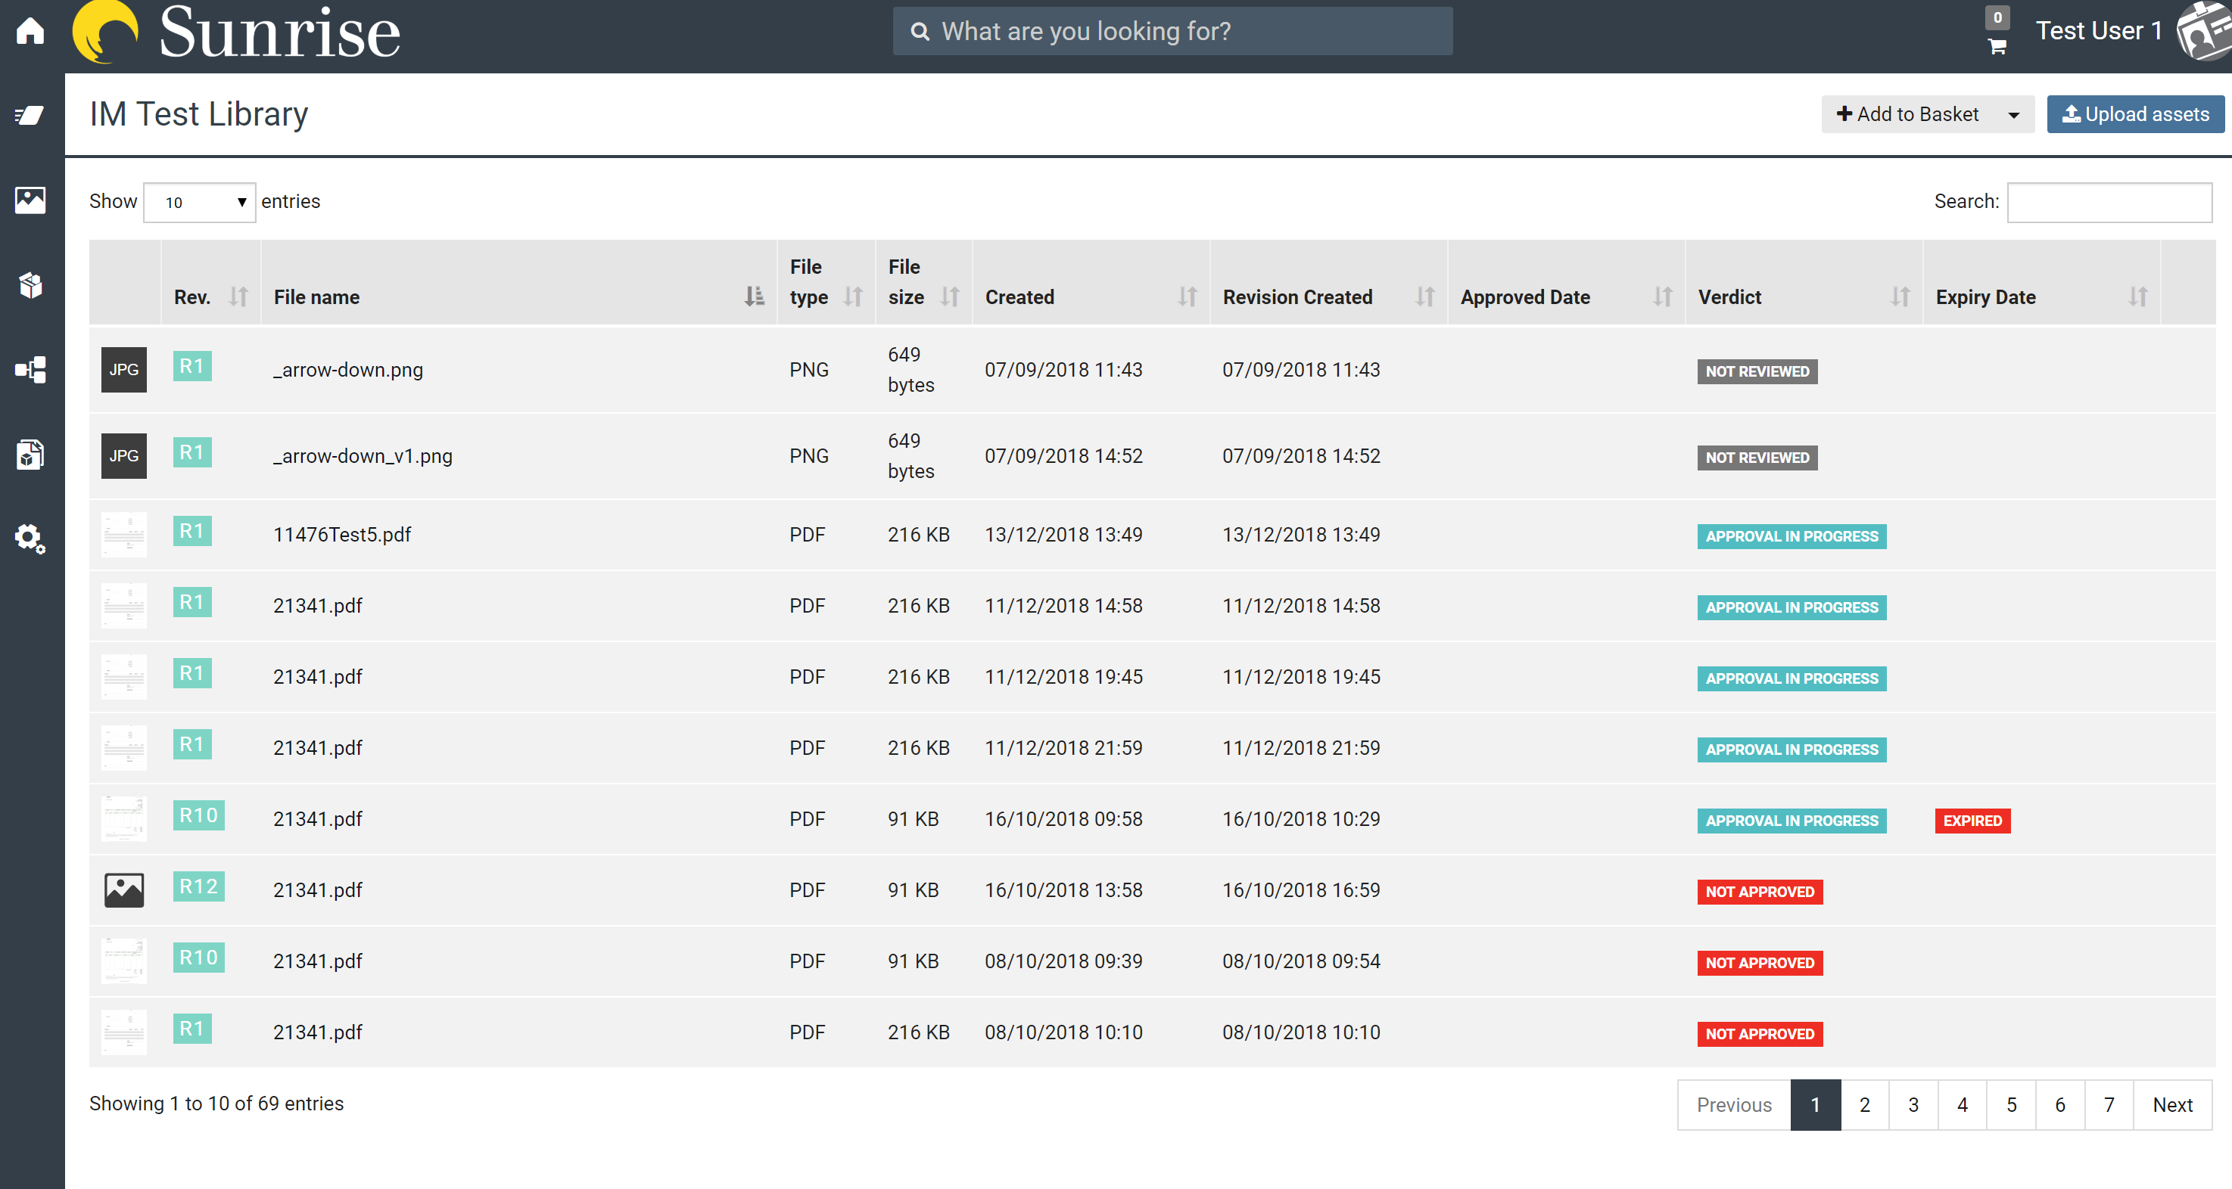This screenshot has width=2232, height=1189.
Task: Go to page 3 of results
Action: click(1913, 1104)
